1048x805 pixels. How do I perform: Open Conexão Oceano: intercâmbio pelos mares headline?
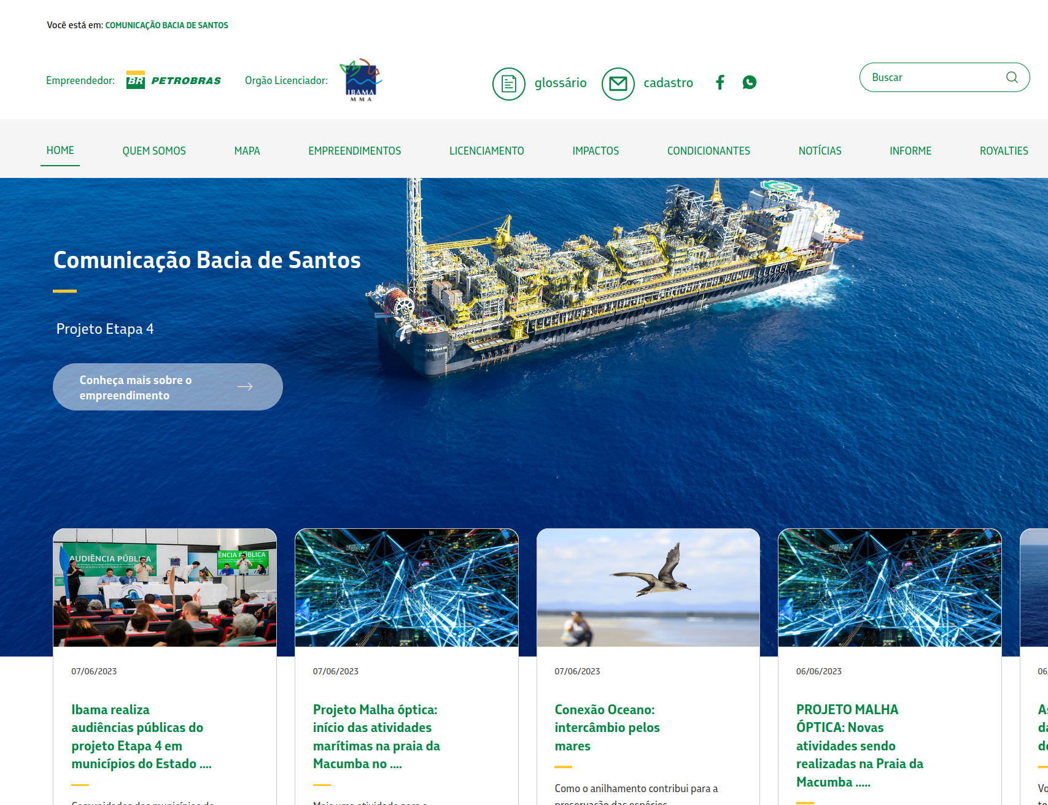[x=607, y=727]
